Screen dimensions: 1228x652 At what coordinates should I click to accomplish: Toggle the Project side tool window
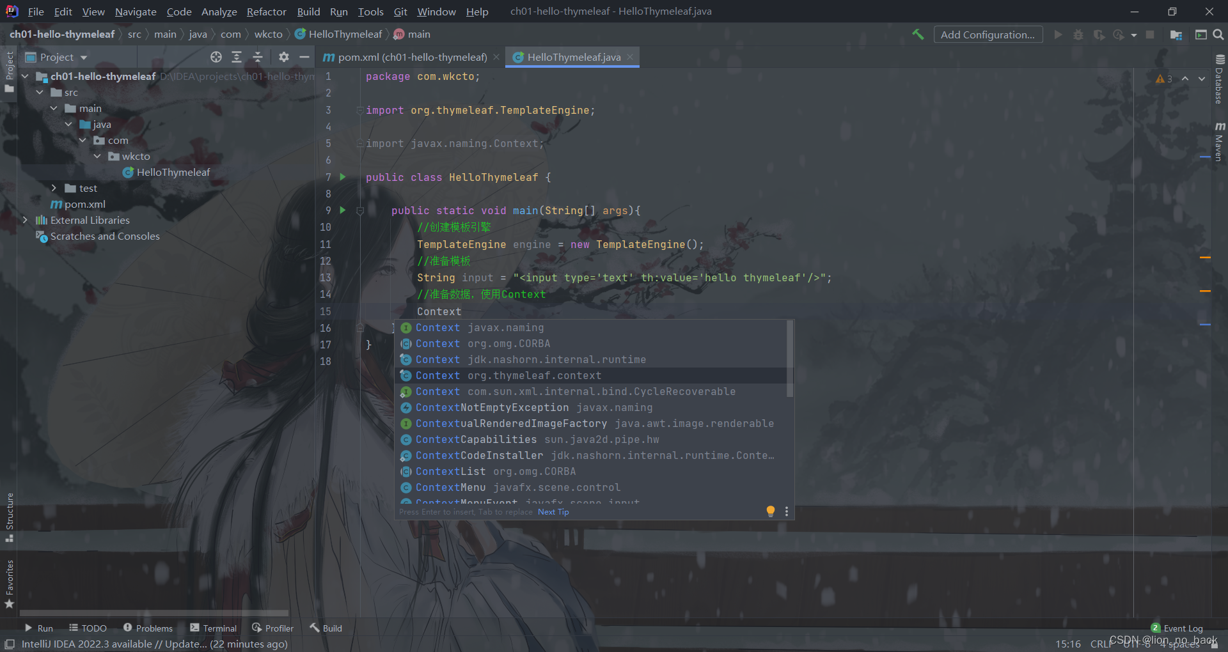10,72
